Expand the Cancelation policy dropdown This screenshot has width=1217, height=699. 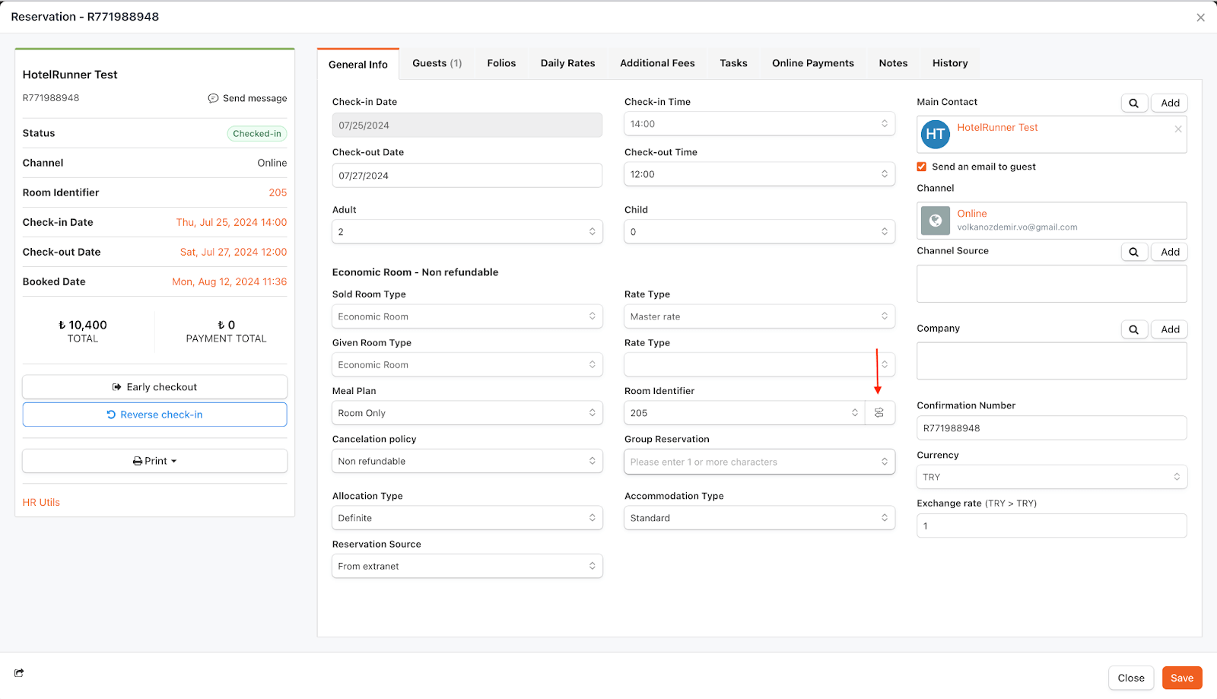pos(467,462)
